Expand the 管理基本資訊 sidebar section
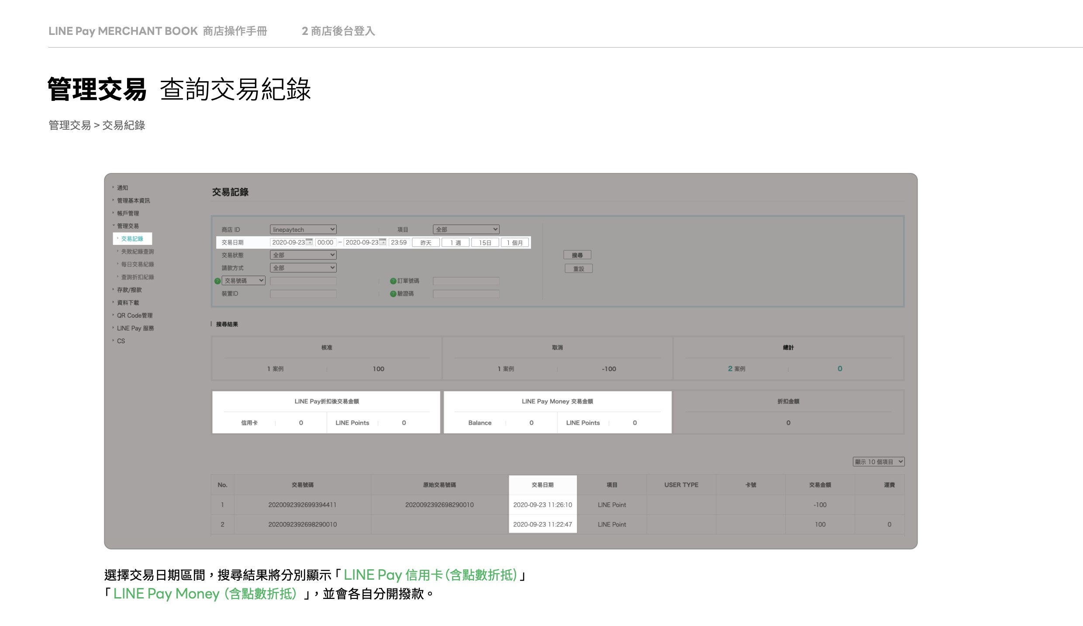This screenshot has height=626, width=1083. 133,200
